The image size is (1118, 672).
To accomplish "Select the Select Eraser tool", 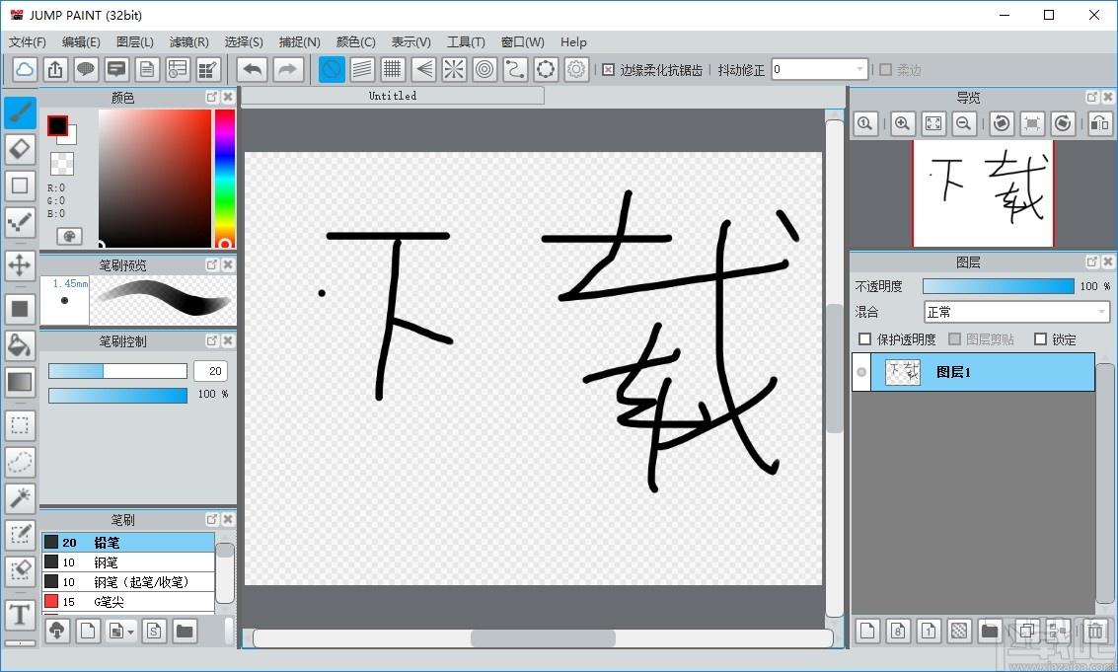I will (20, 570).
